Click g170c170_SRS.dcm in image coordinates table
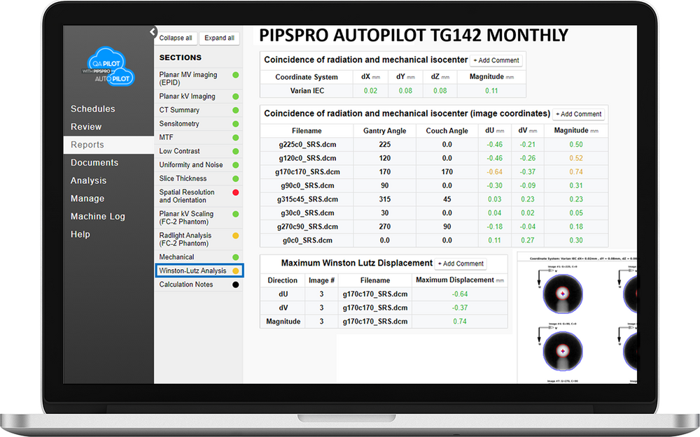The image size is (700, 437). click(x=307, y=172)
